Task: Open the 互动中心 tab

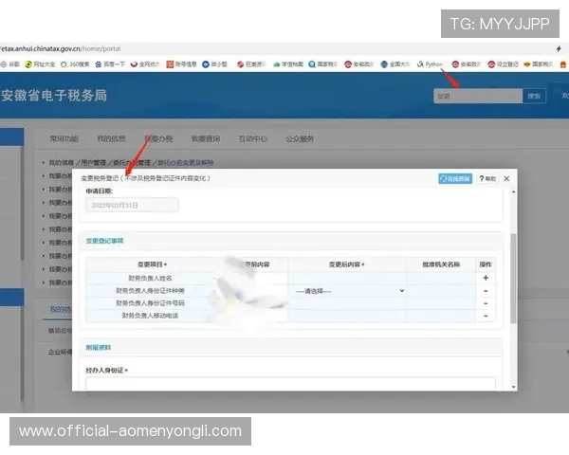Action: click(252, 138)
